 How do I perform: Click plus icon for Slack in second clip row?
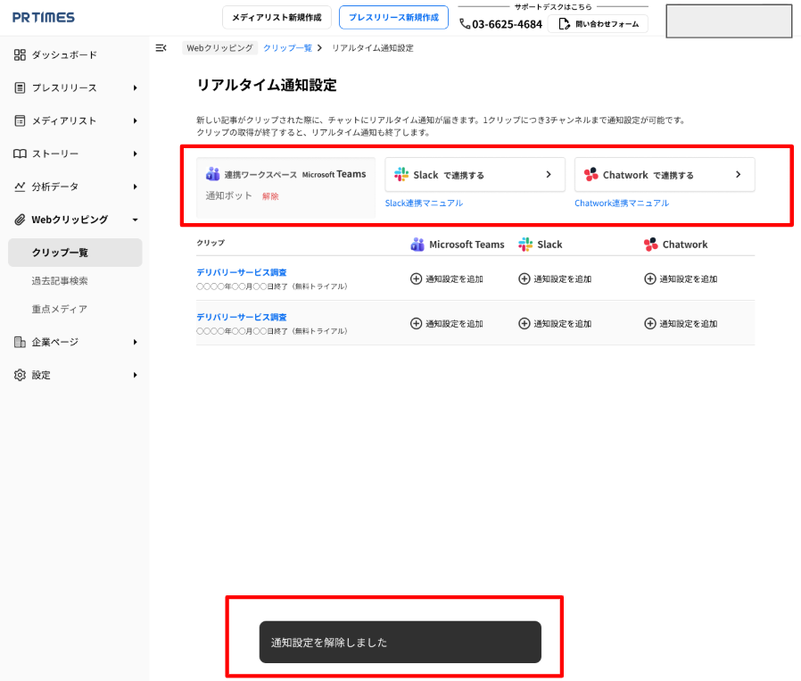pos(524,324)
